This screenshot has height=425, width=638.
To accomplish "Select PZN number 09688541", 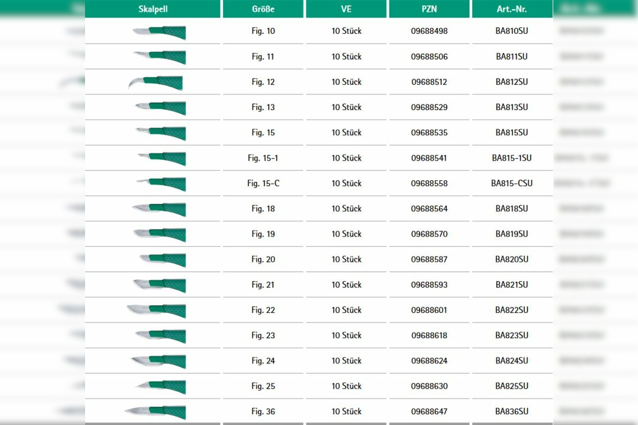I will (429, 158).
